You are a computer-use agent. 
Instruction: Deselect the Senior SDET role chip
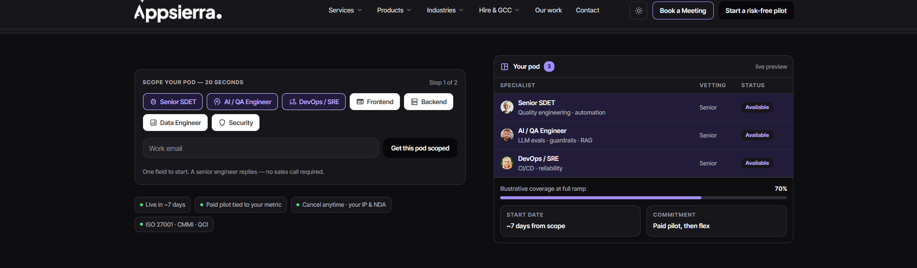(x=173, y=102)
